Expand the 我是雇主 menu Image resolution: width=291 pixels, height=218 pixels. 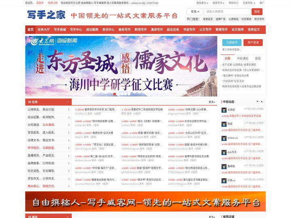[202, 3]
